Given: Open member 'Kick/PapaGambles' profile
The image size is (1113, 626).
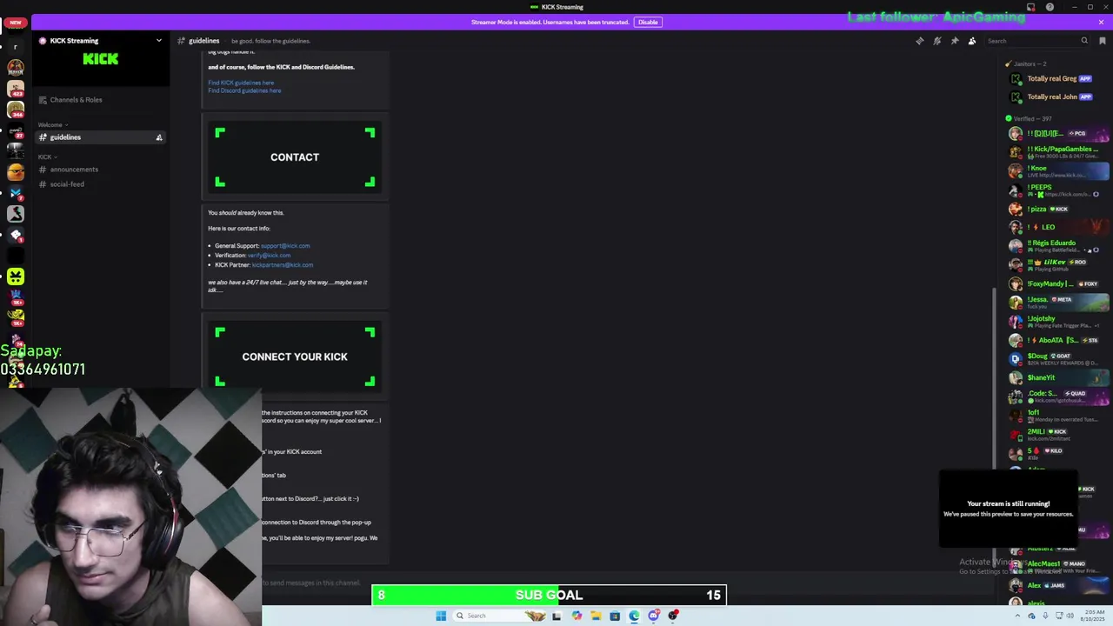Looking at the screenshot, I should (1056, 152).
